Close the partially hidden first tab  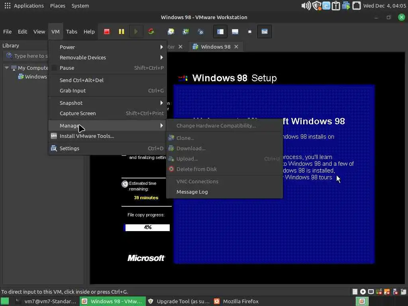[180, 47]
